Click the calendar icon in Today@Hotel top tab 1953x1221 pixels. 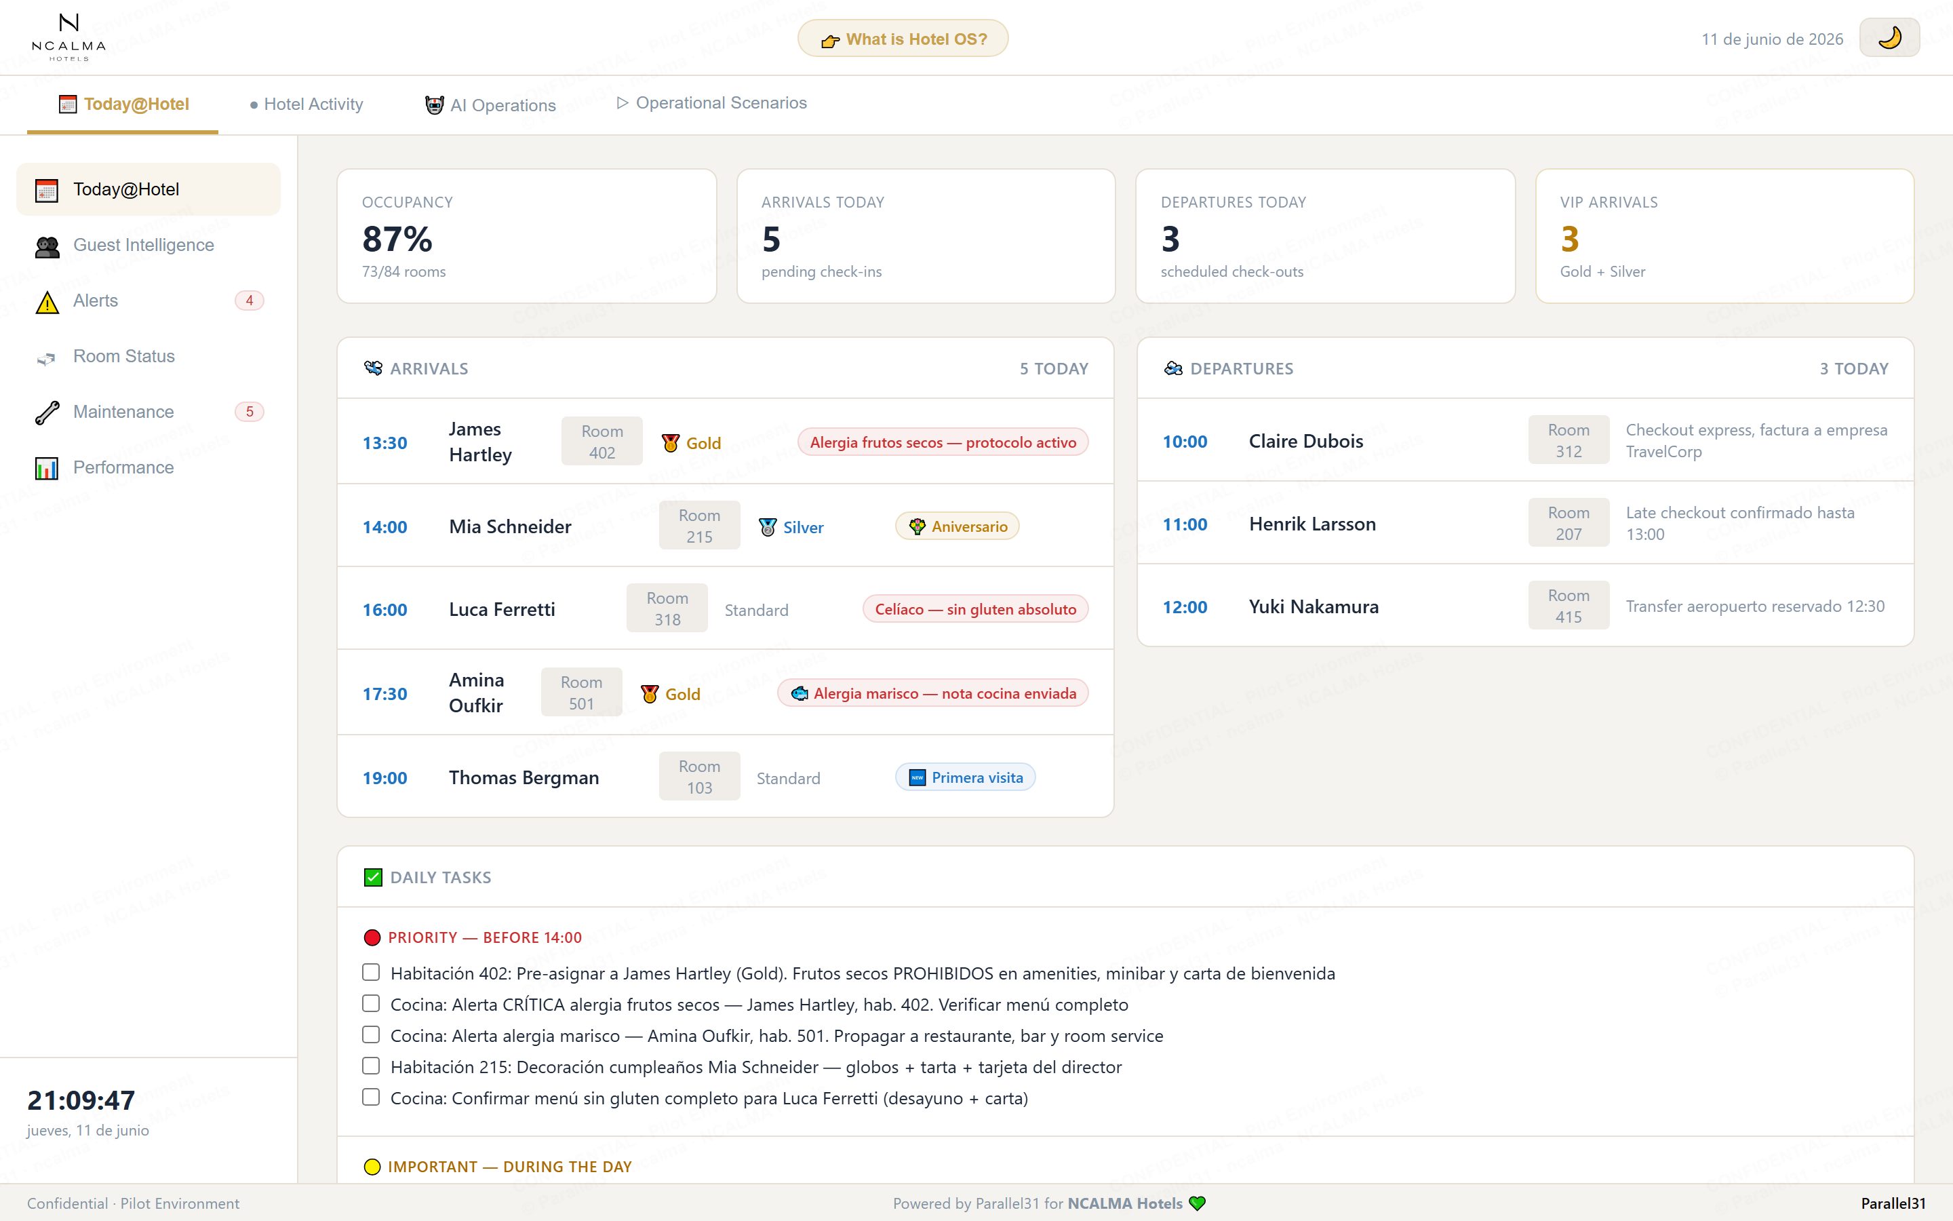(68, 104)
